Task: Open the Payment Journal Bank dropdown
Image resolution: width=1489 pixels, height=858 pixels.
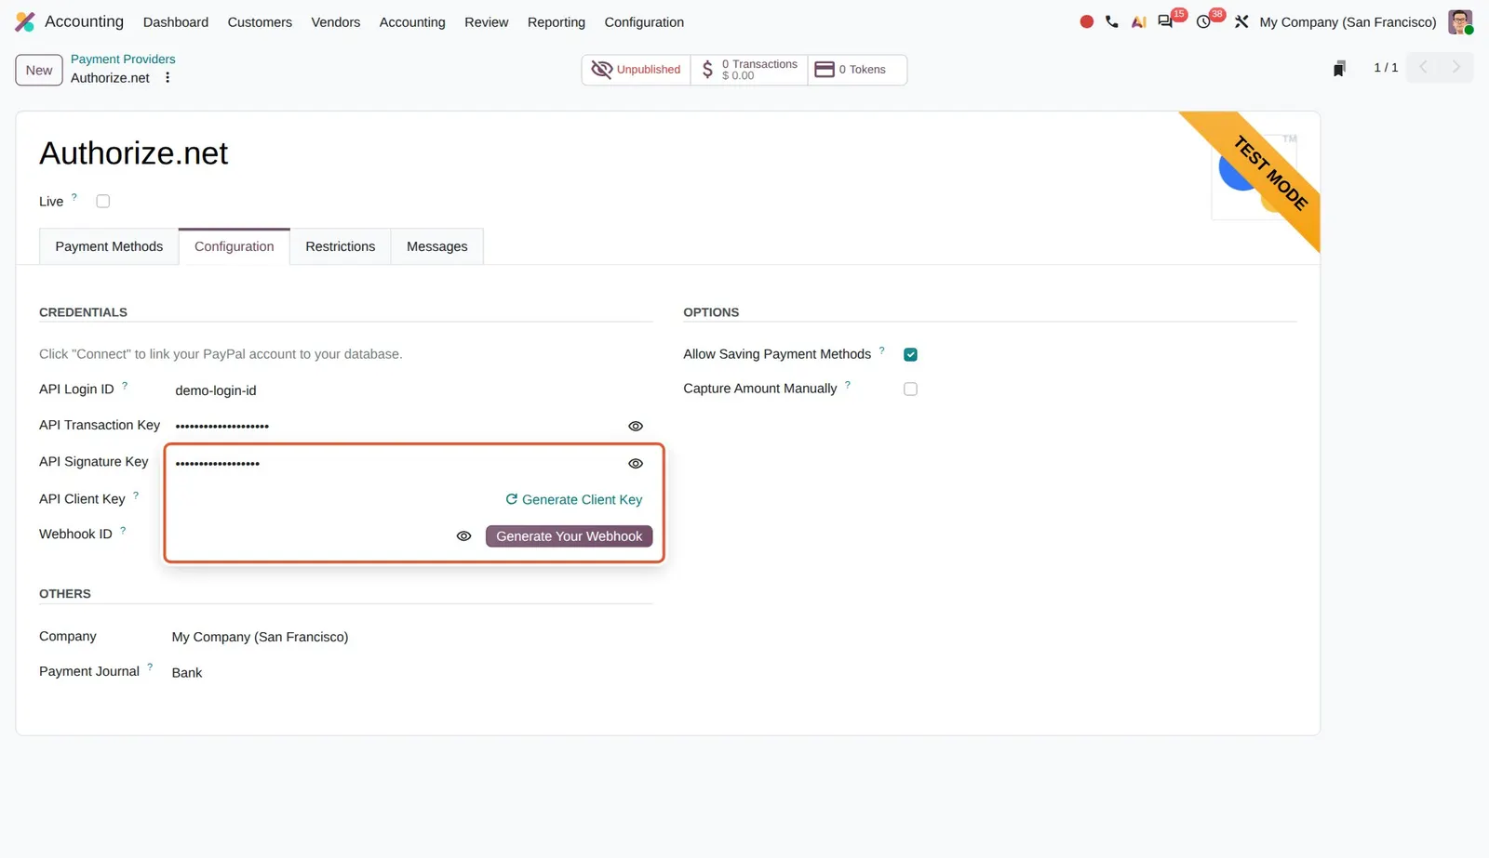Action: click(x=411, y=672)
